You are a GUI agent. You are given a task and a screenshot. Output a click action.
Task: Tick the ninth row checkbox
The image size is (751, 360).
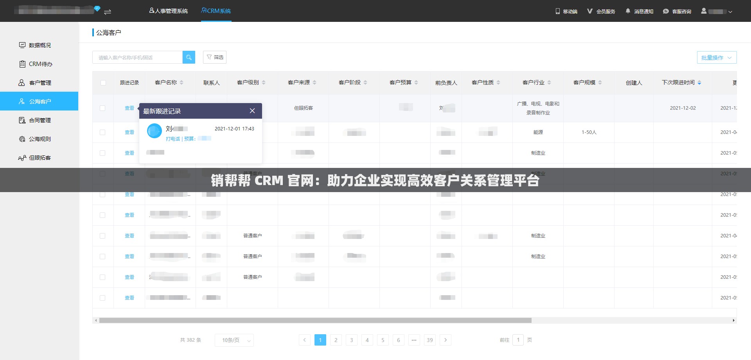(x=102, y=277)
